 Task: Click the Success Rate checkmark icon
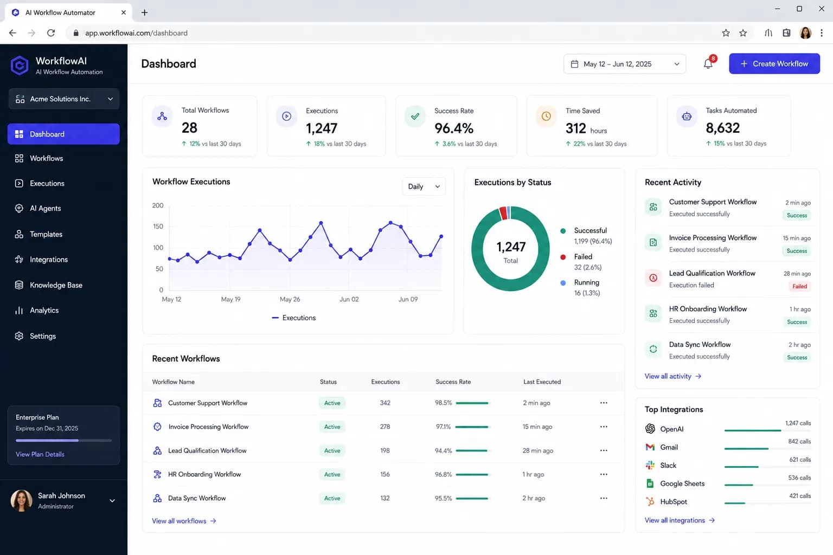[x=415, y=116]
